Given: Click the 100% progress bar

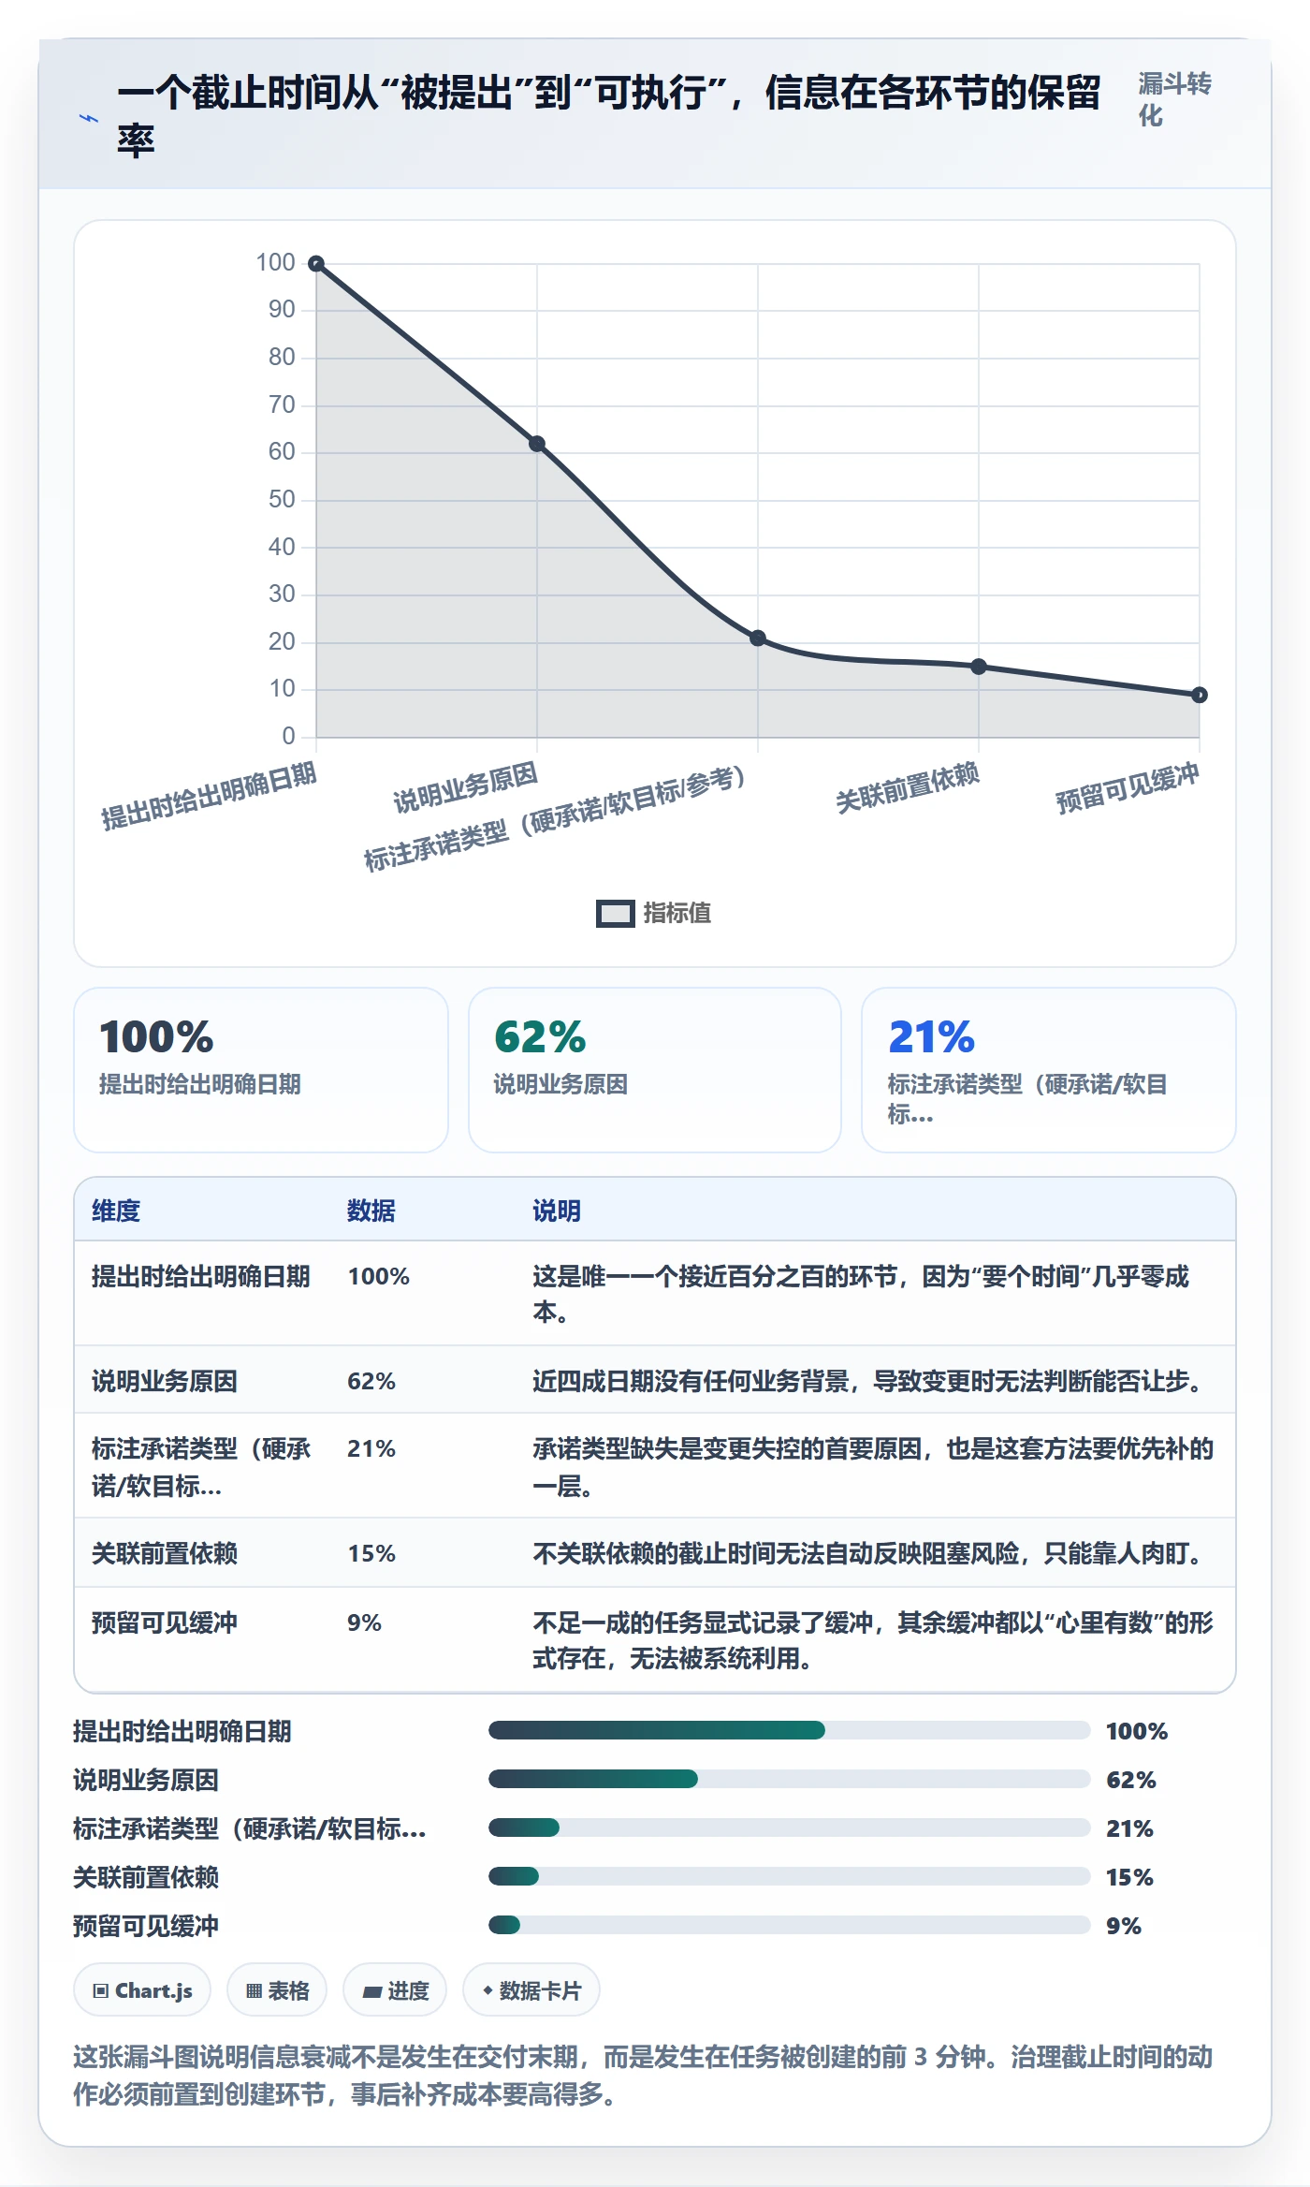Looking at the screenshot, I should (x=789, y=1730).
